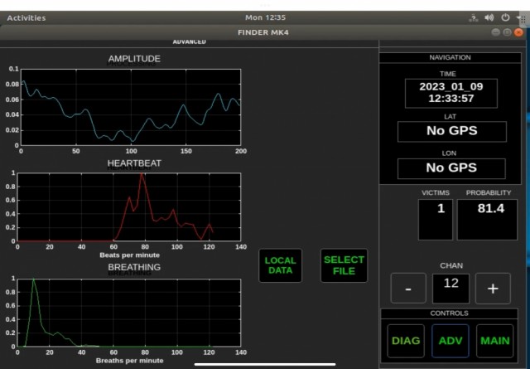Image resolution: width=530 pixels, height=369 pixels.
Task: Click the ADVANCED heading above the graphs
Action: 190,41
